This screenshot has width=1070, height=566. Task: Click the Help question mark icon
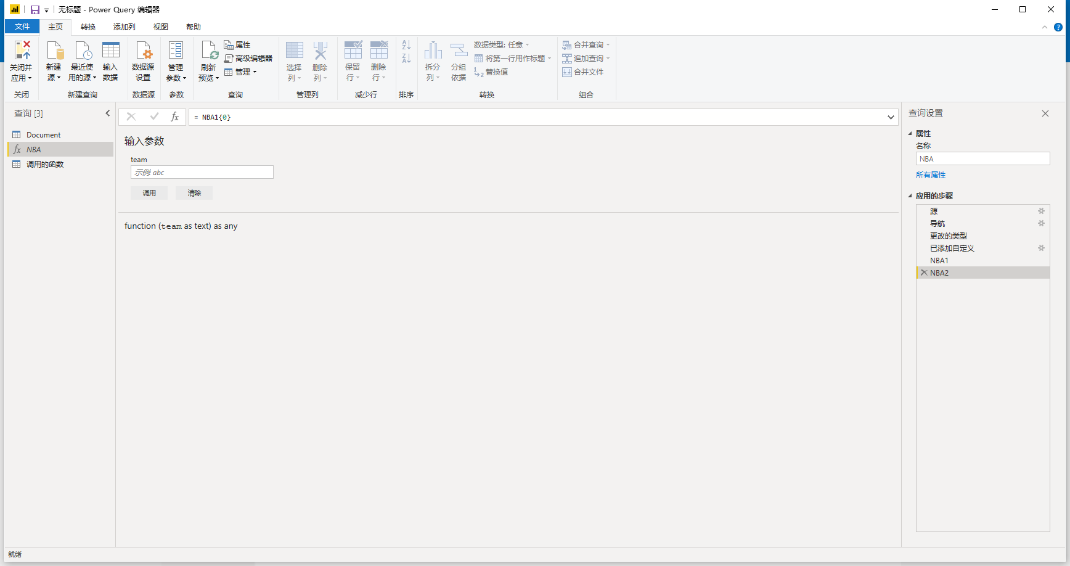pyautogui.click(x=1058, y=27)
